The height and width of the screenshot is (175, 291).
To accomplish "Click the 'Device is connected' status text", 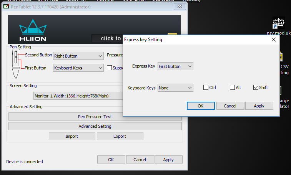I will (25, 162).
